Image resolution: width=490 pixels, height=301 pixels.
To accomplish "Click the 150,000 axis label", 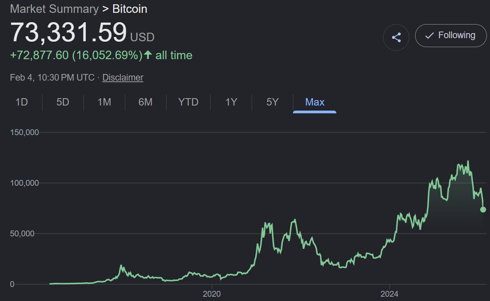I will coord(24,132).
